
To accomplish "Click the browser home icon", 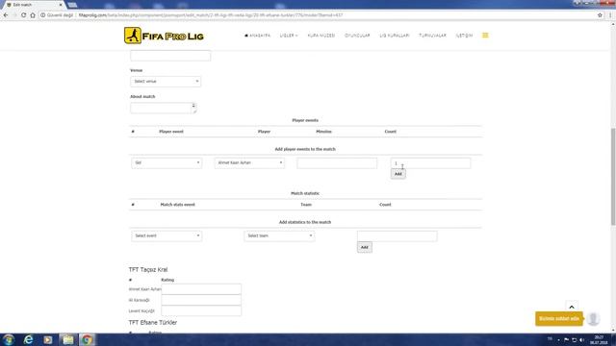I will (33, 15).
